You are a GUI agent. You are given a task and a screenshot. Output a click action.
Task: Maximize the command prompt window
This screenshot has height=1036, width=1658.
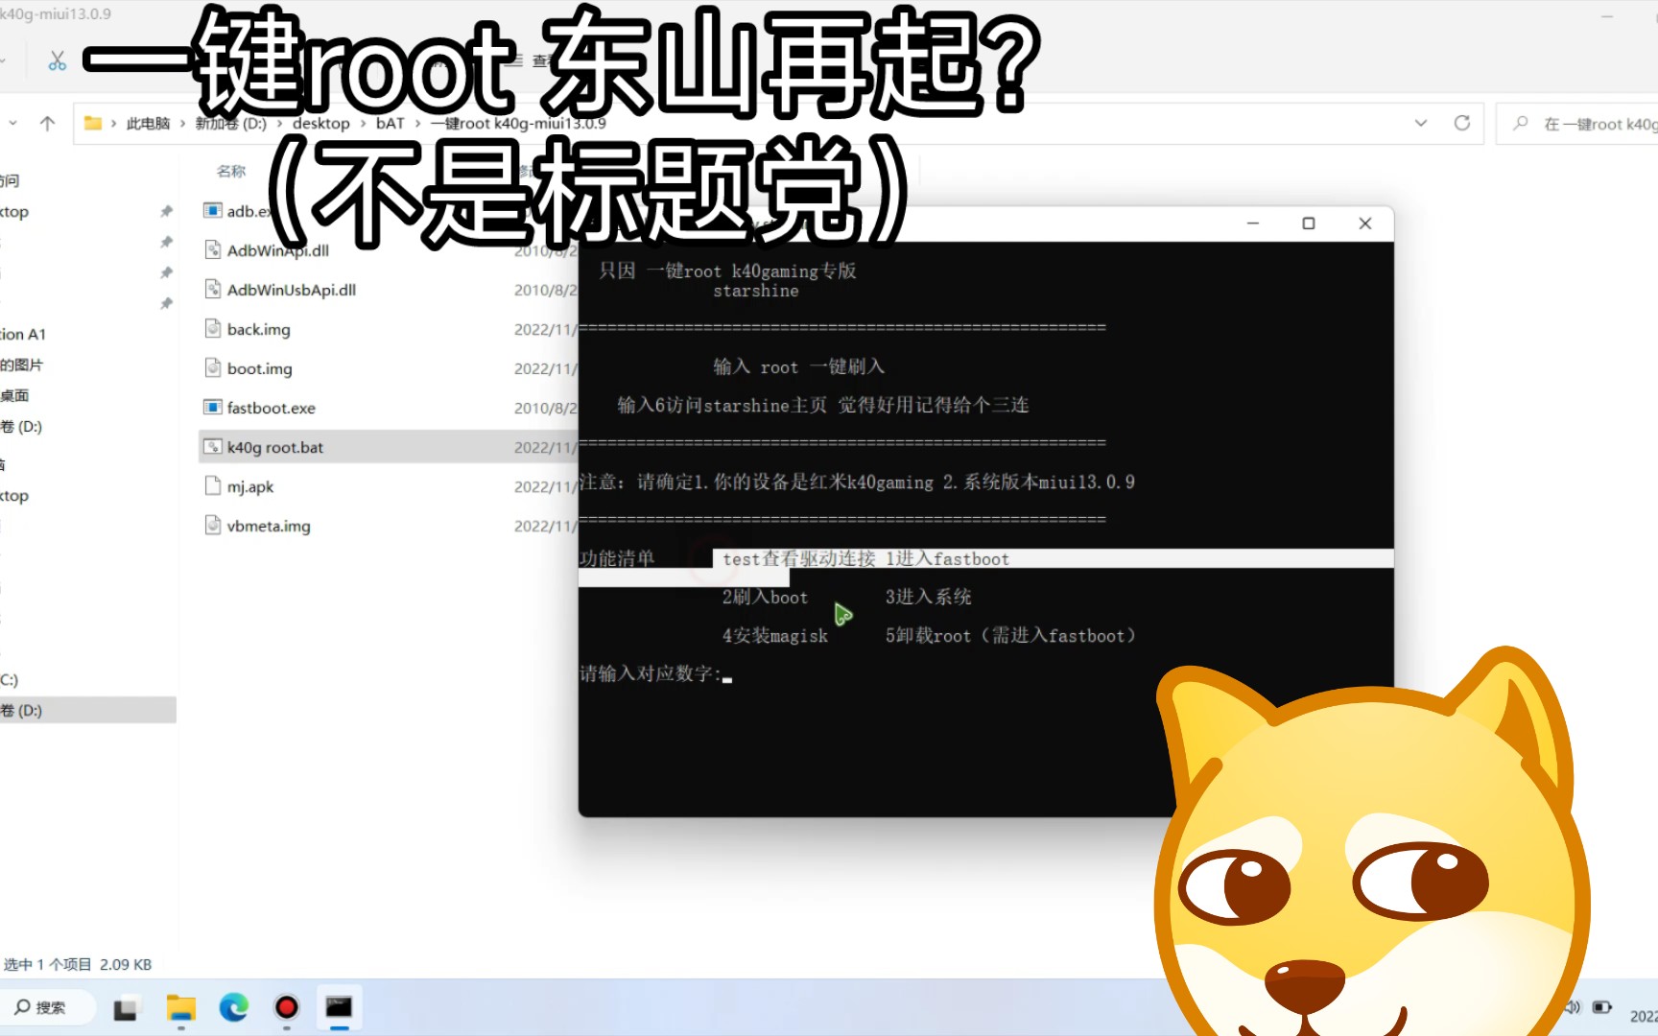click(1308, 224)
